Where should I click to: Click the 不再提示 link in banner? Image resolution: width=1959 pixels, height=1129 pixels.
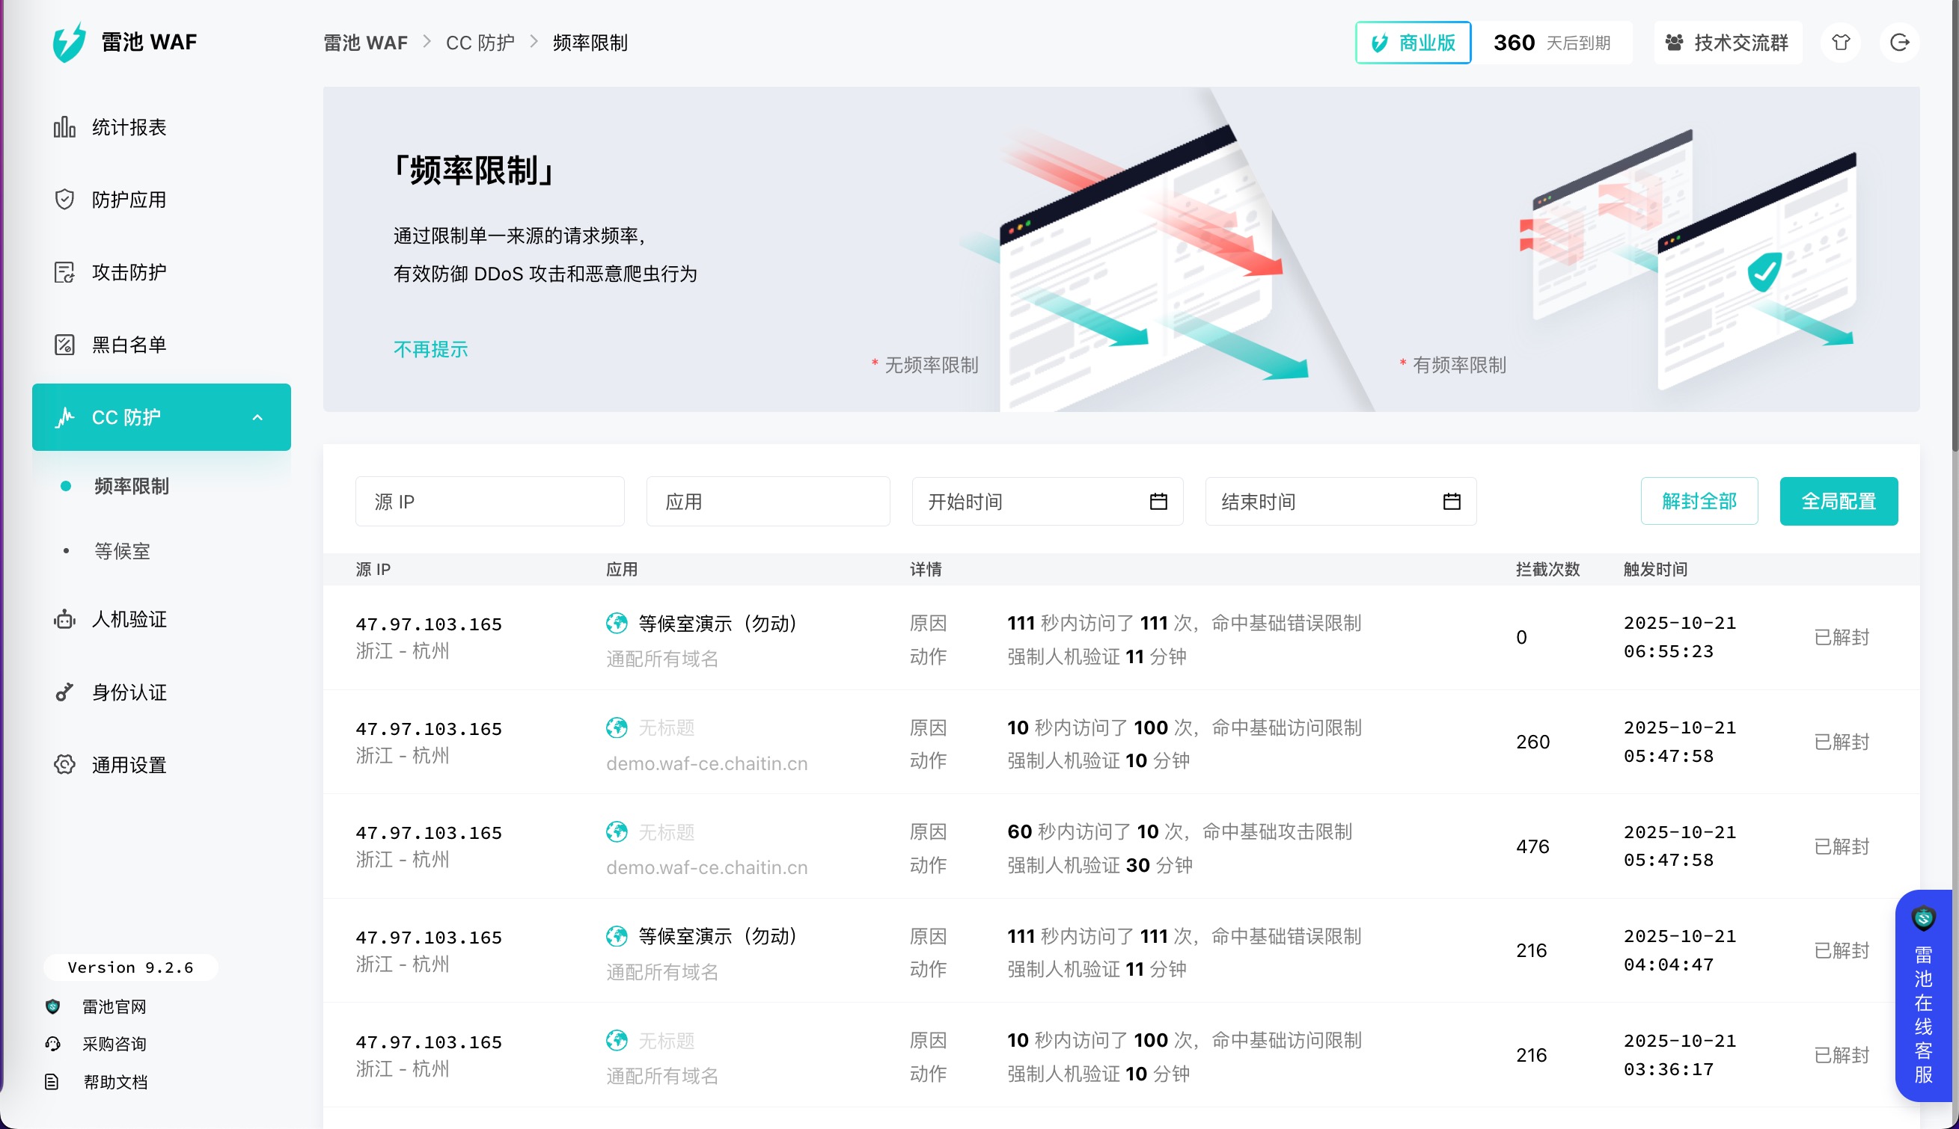430,349
